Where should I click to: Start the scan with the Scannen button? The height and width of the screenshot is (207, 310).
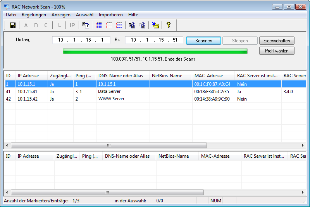204,41
